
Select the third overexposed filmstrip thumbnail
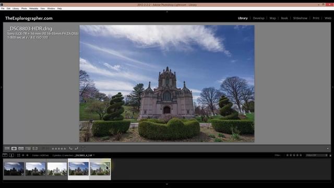point(57,169)
